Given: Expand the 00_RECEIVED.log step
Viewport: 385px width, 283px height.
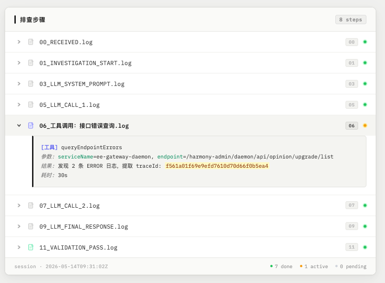Looking at the screenshot, I should [x=19, y=42].
